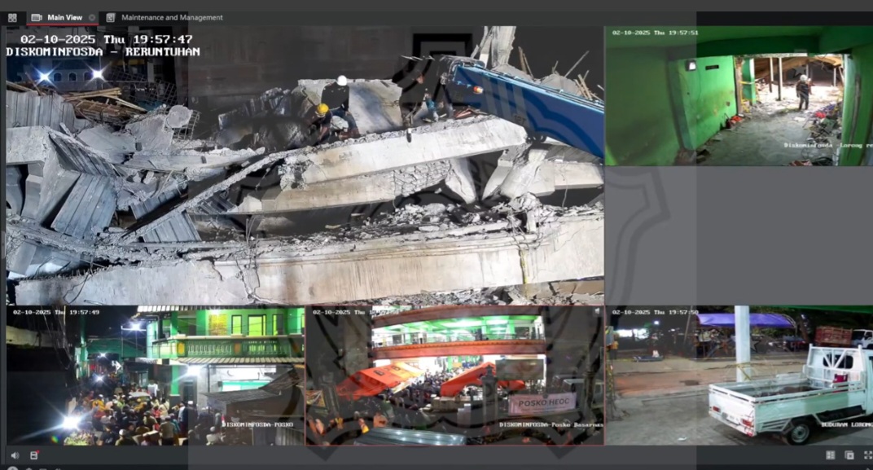
Task: Switch to the Main View tab
Action: pos(64,17)
